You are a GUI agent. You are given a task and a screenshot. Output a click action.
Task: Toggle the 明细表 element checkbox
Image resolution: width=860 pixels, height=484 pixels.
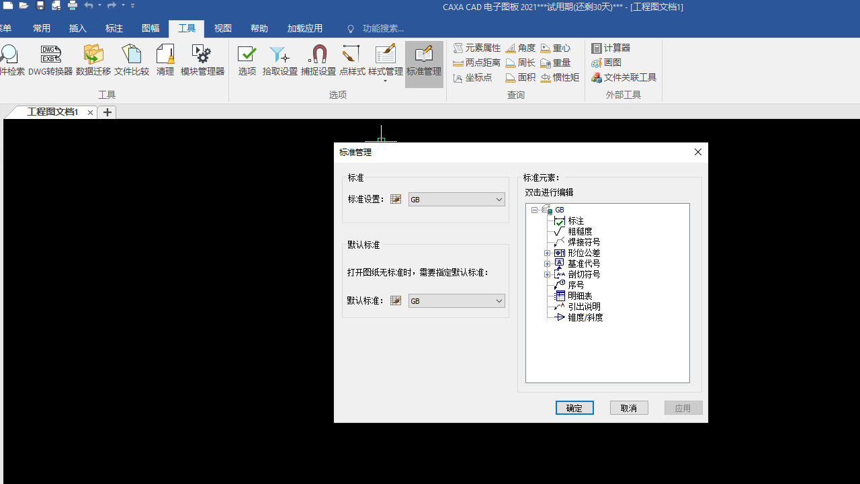point(559,295)
